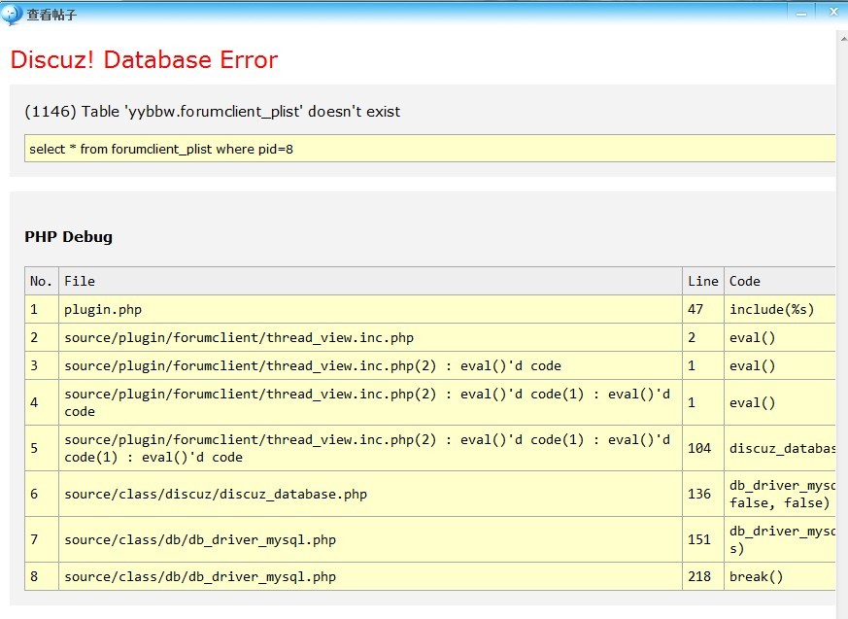Click the 查看帖子 window title text

coord(51,15)
